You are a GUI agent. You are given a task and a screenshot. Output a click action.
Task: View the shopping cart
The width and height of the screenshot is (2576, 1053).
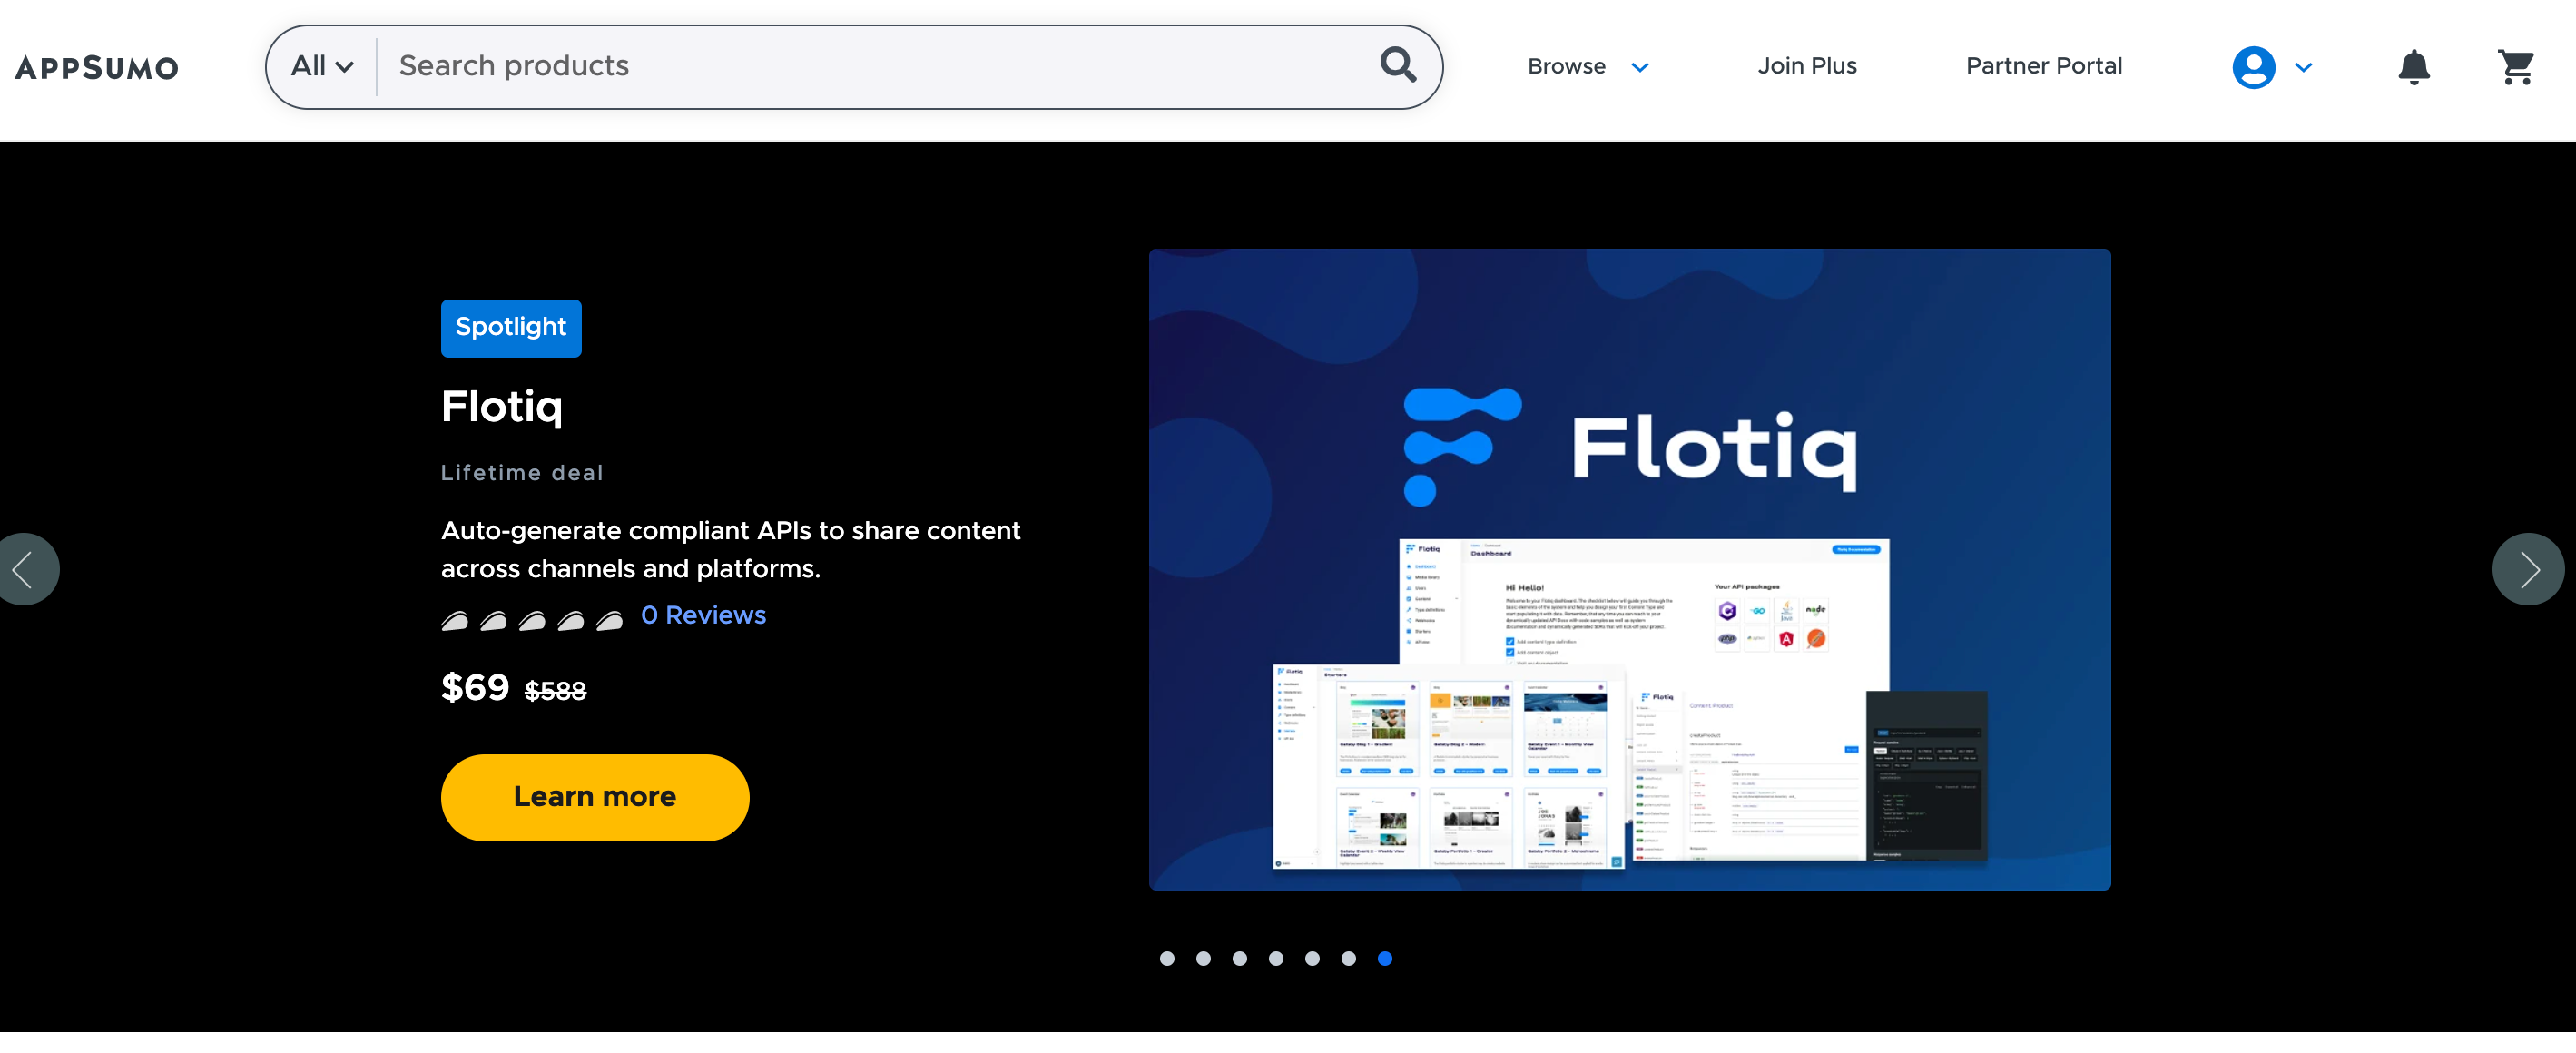2515,67
